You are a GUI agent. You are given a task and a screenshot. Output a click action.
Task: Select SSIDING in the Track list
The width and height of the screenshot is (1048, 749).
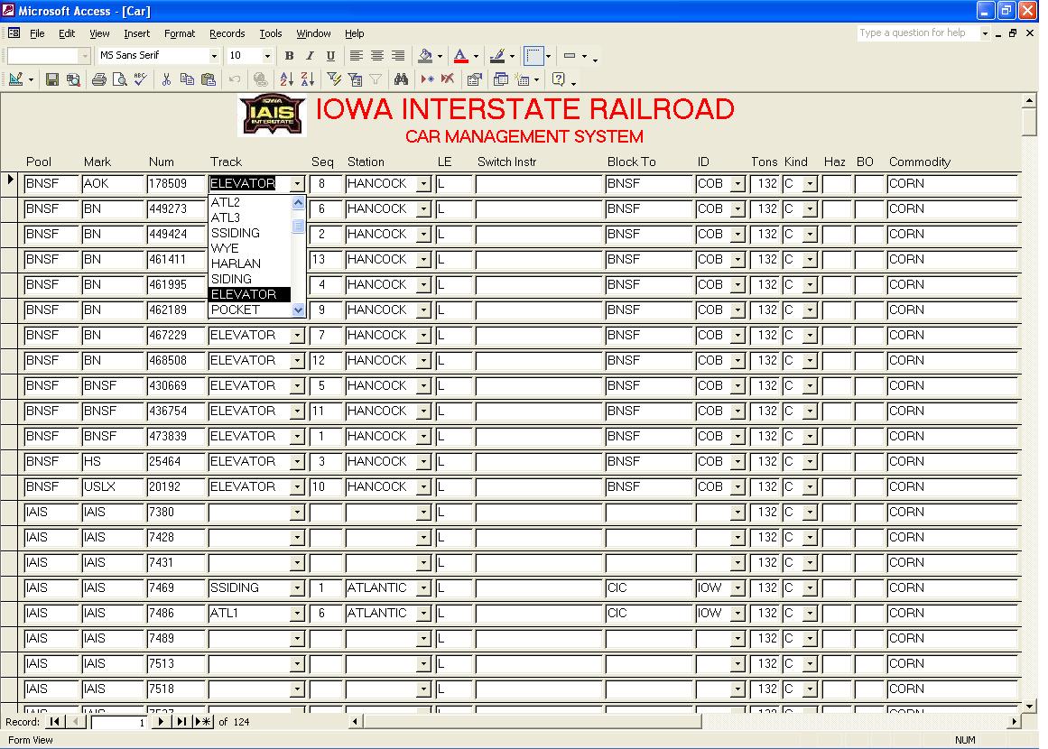250,233
